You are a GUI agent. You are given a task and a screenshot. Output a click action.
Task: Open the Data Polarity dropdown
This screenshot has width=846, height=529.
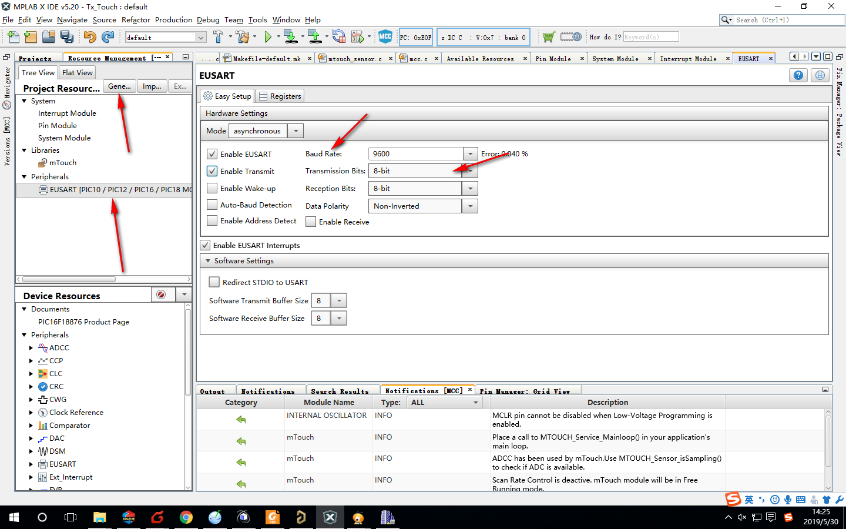click(x=470, y=206)
